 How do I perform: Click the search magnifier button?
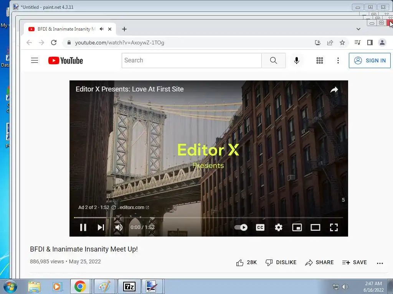click(x=273, y=60)
